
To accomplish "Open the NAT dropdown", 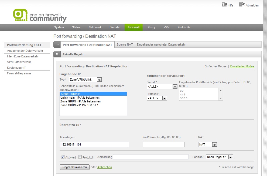I will (208, 144).
